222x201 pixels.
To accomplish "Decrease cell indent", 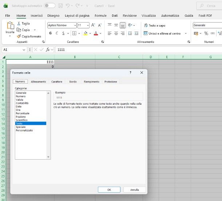I will click(130, 33).
